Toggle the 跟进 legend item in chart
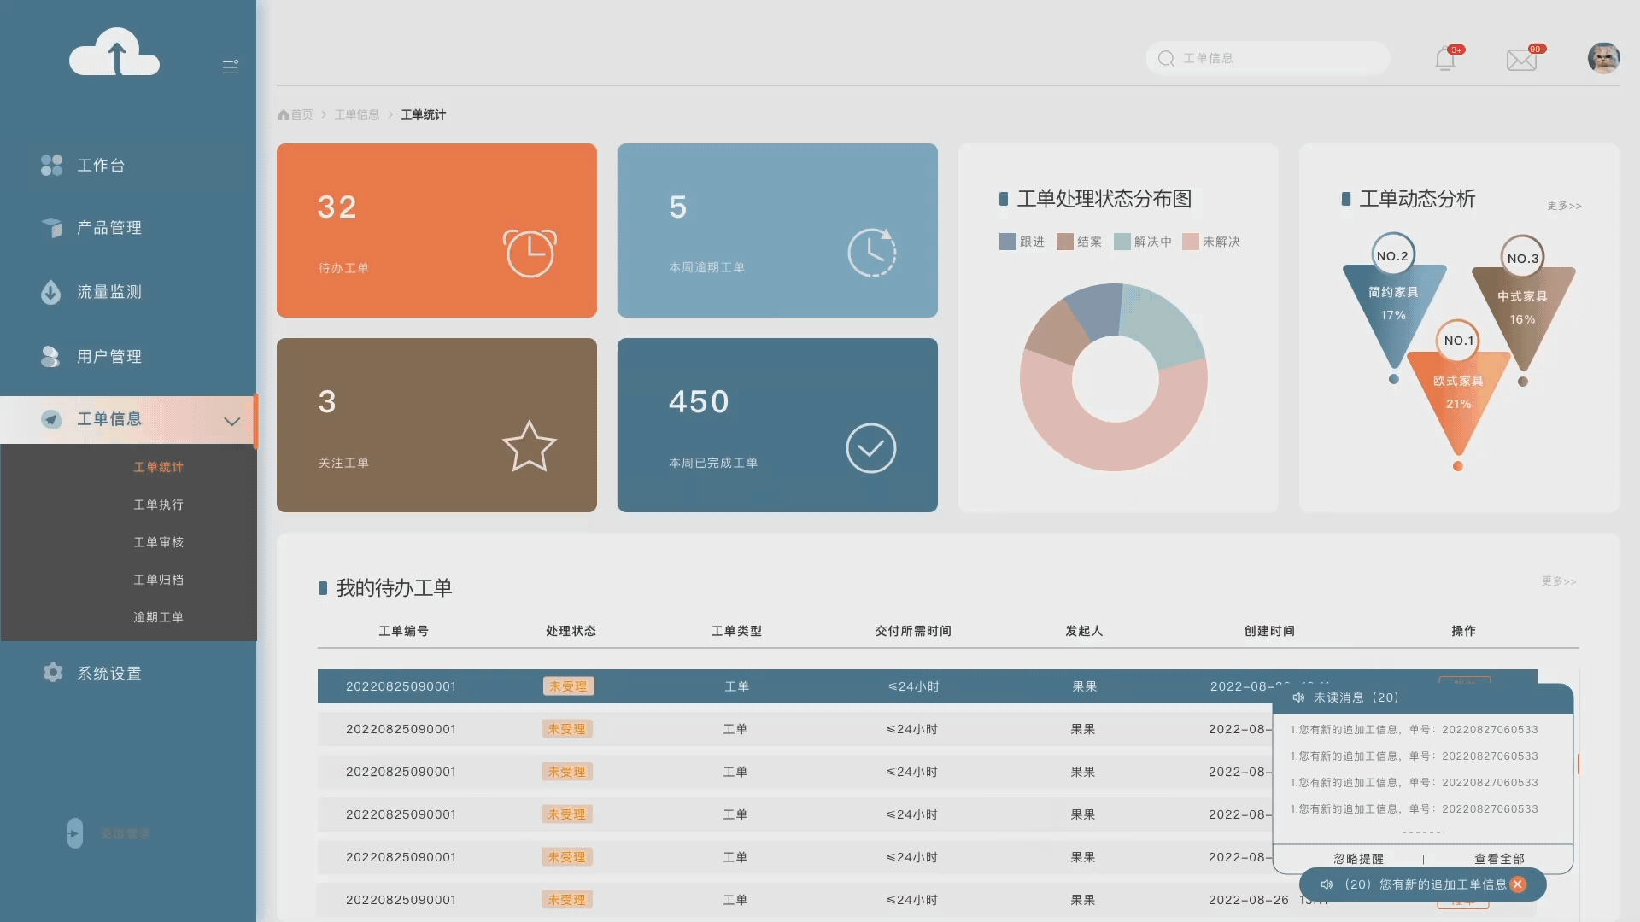 coord(1022,242)
